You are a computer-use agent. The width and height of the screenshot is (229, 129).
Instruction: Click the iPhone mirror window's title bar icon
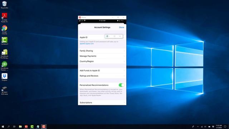[80, 18]
